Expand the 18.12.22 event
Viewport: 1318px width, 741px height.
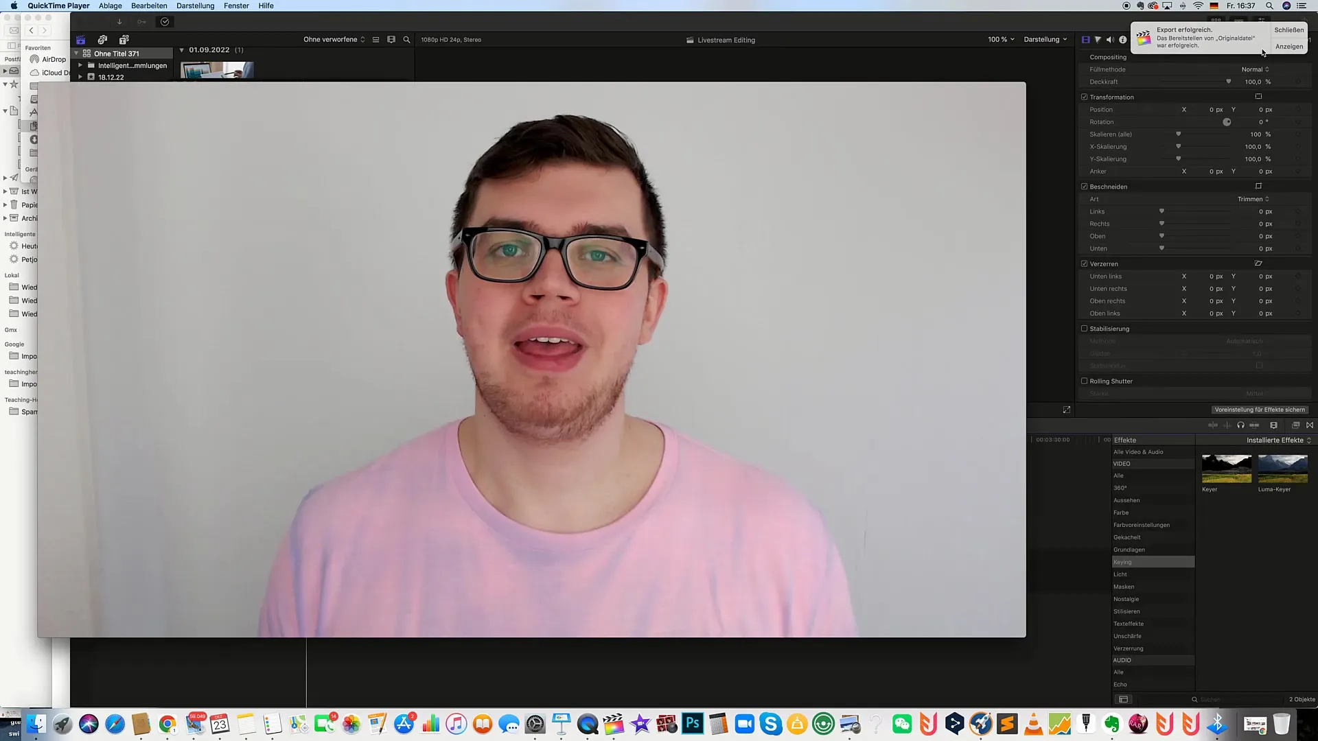tap(80, 78)
